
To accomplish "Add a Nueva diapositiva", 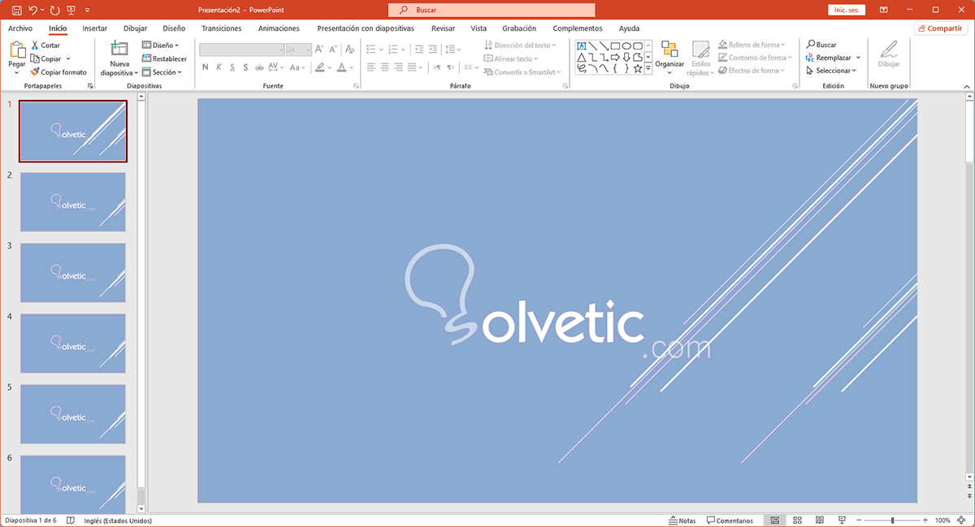I will point(119,58).
